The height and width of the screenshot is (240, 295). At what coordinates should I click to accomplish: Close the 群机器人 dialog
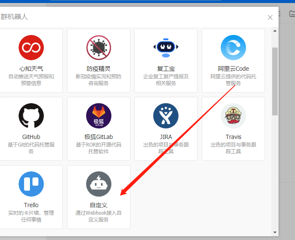coord(270,17)
